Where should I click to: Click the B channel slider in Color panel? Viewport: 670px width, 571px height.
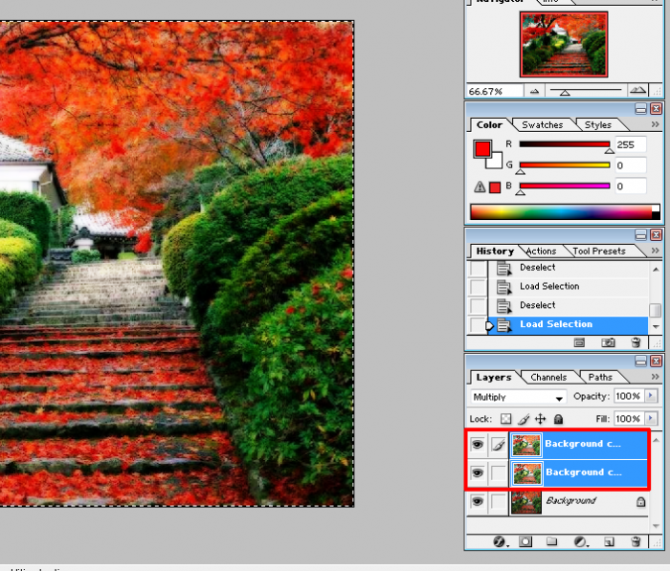565,186
